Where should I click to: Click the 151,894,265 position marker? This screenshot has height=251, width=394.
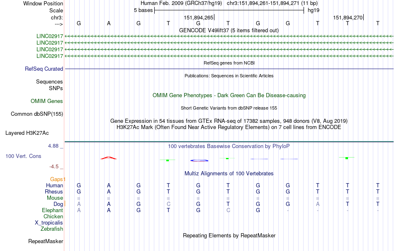coord(199,17)
